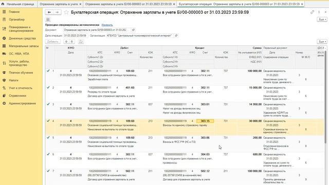Click the Справочники books icon
This screenshot has width=329, height=185.
tap(4, 96)
